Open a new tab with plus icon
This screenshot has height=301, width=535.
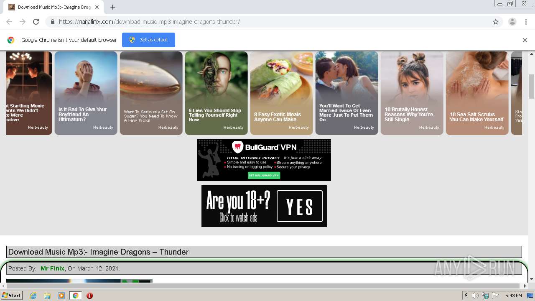tap(113, 7)
